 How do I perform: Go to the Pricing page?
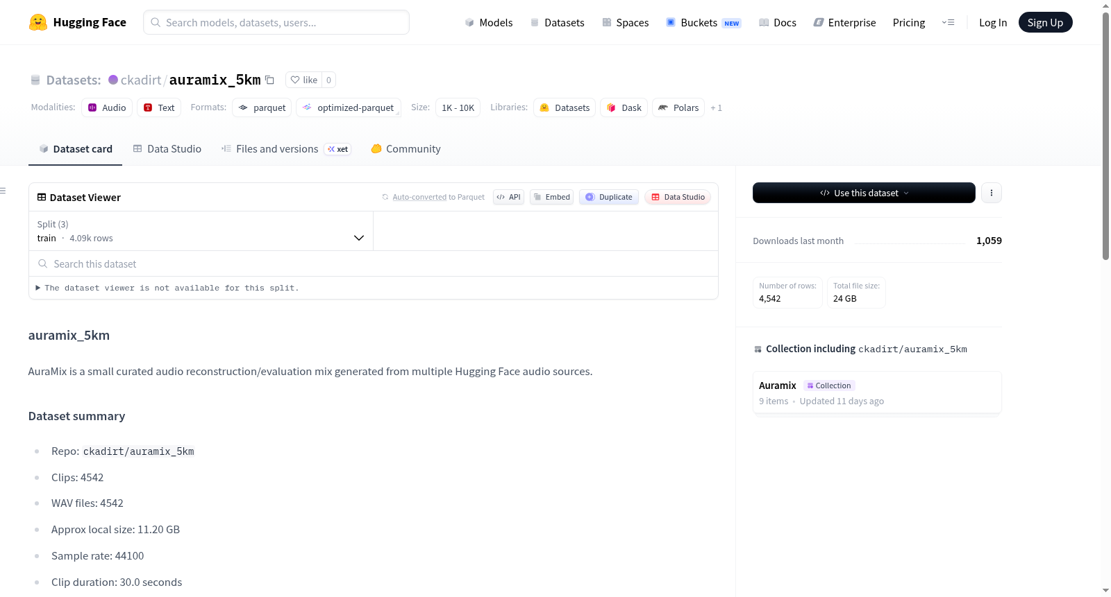click(x=909, y=23)
